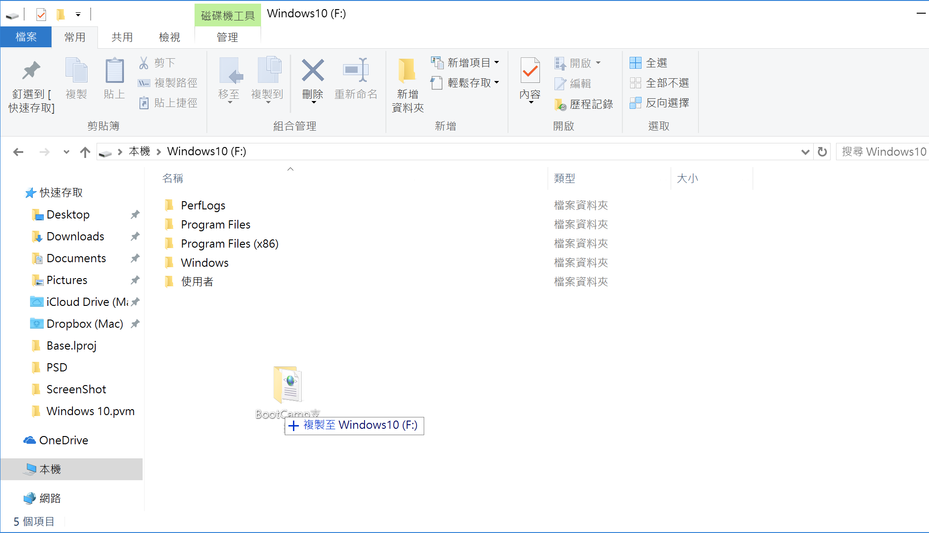
Task: Click the Forward navigation arrow
Action: click(44, 152)
